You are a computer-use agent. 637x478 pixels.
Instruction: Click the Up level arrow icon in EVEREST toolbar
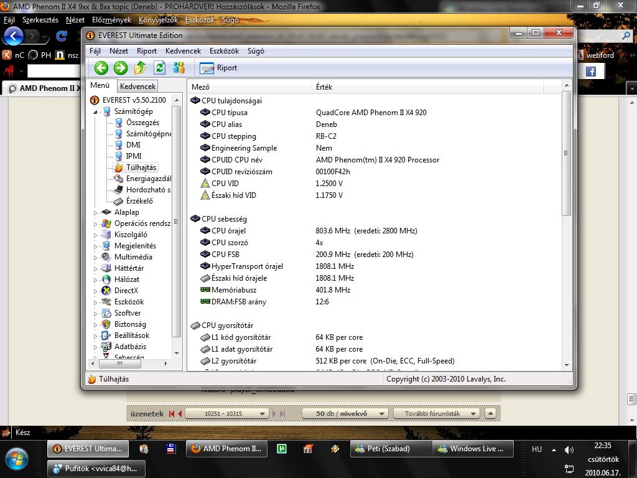140,68
